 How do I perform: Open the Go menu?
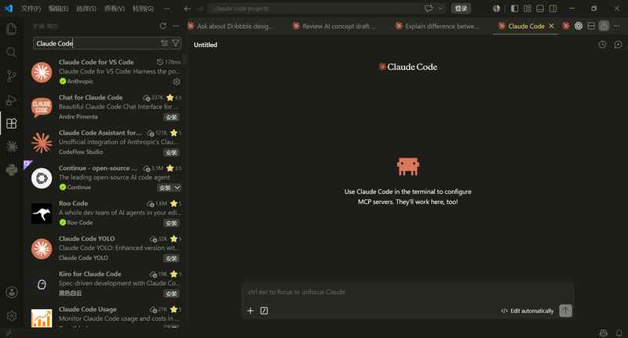click(x=143, y=9)
